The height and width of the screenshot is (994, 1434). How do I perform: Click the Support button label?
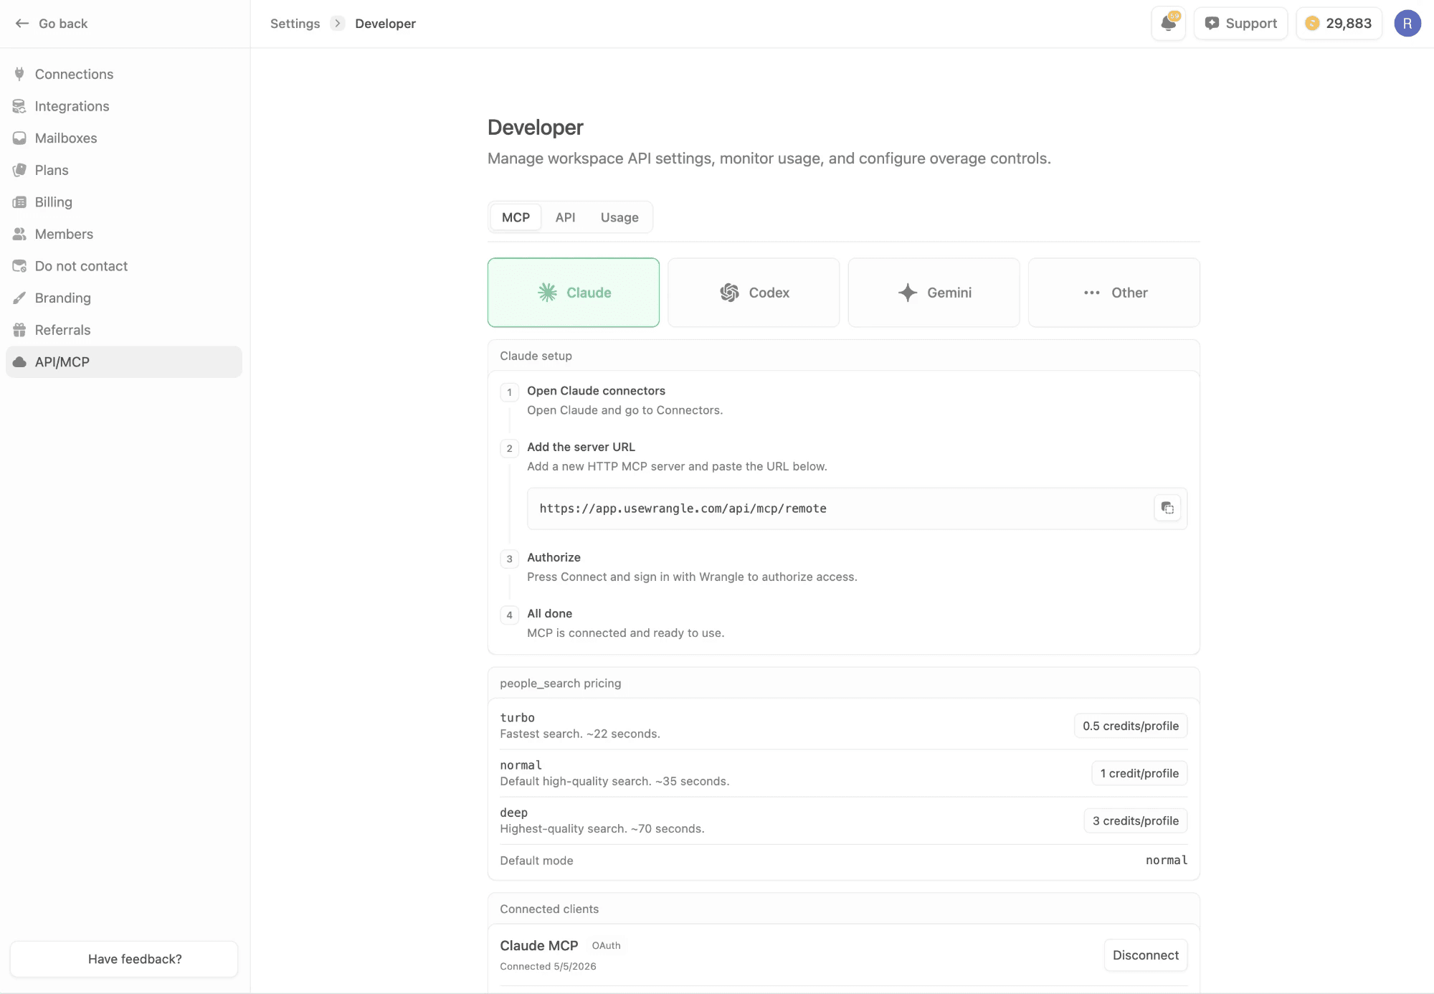pyautogui.click(x=1251, y=24)
